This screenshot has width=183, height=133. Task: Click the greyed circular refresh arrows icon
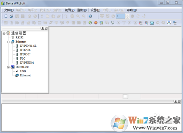pyautogui.click(x=138, y=16)
